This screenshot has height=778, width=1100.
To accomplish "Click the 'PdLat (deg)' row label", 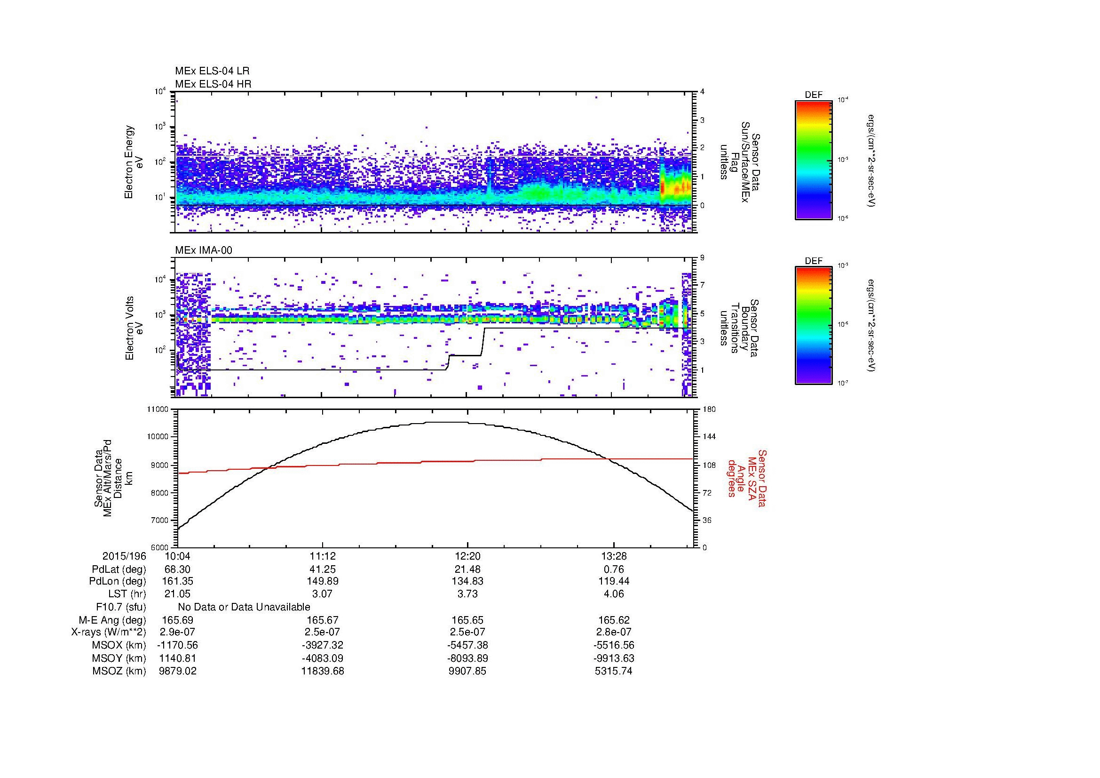I will tap(119, 569).
